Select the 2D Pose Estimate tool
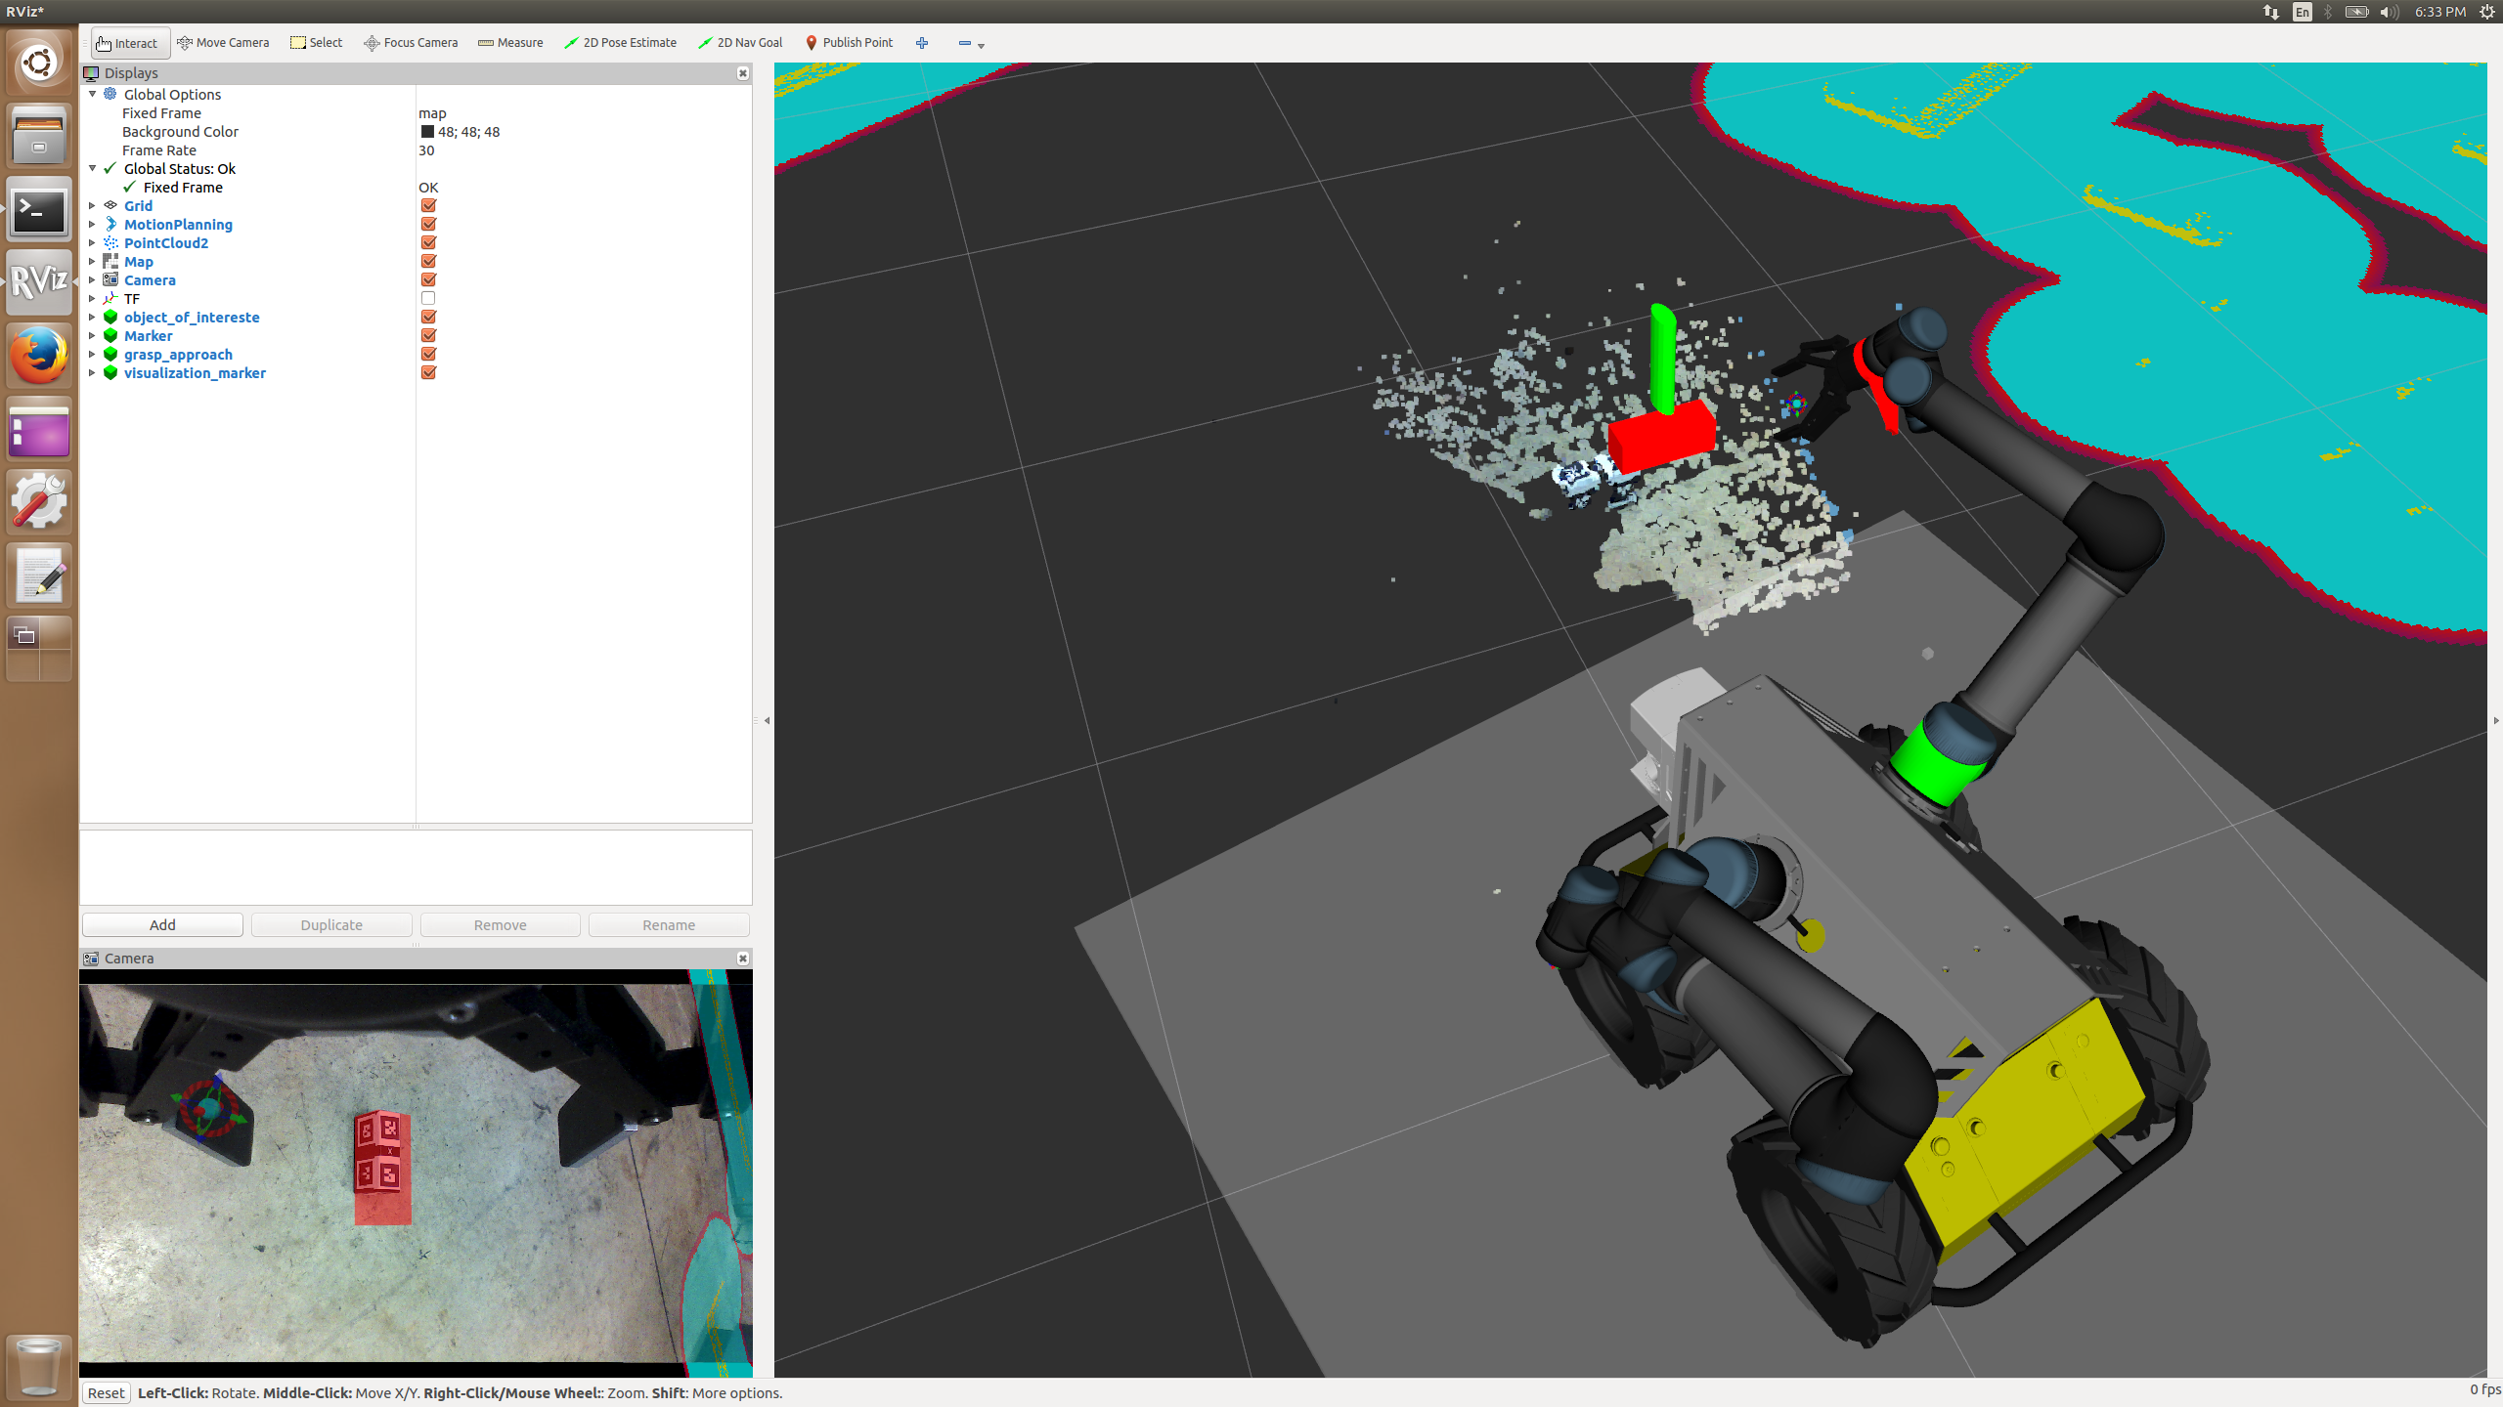Screen dimensions: 2503x1407 pyautogui.click(x=620, y=43)
